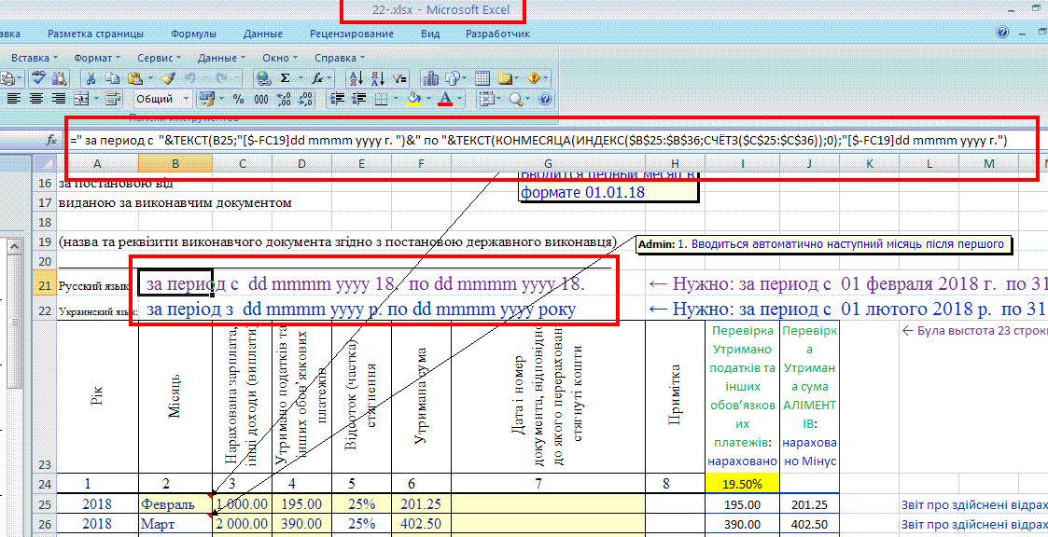Apply AutoSum (Σ) to cells

point(285,78)
